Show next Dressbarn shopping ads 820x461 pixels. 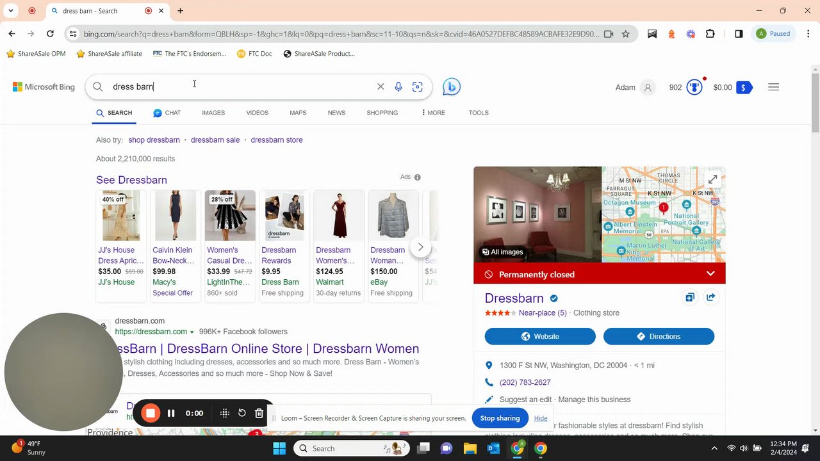pyautogui.click(x=420, y=247)
